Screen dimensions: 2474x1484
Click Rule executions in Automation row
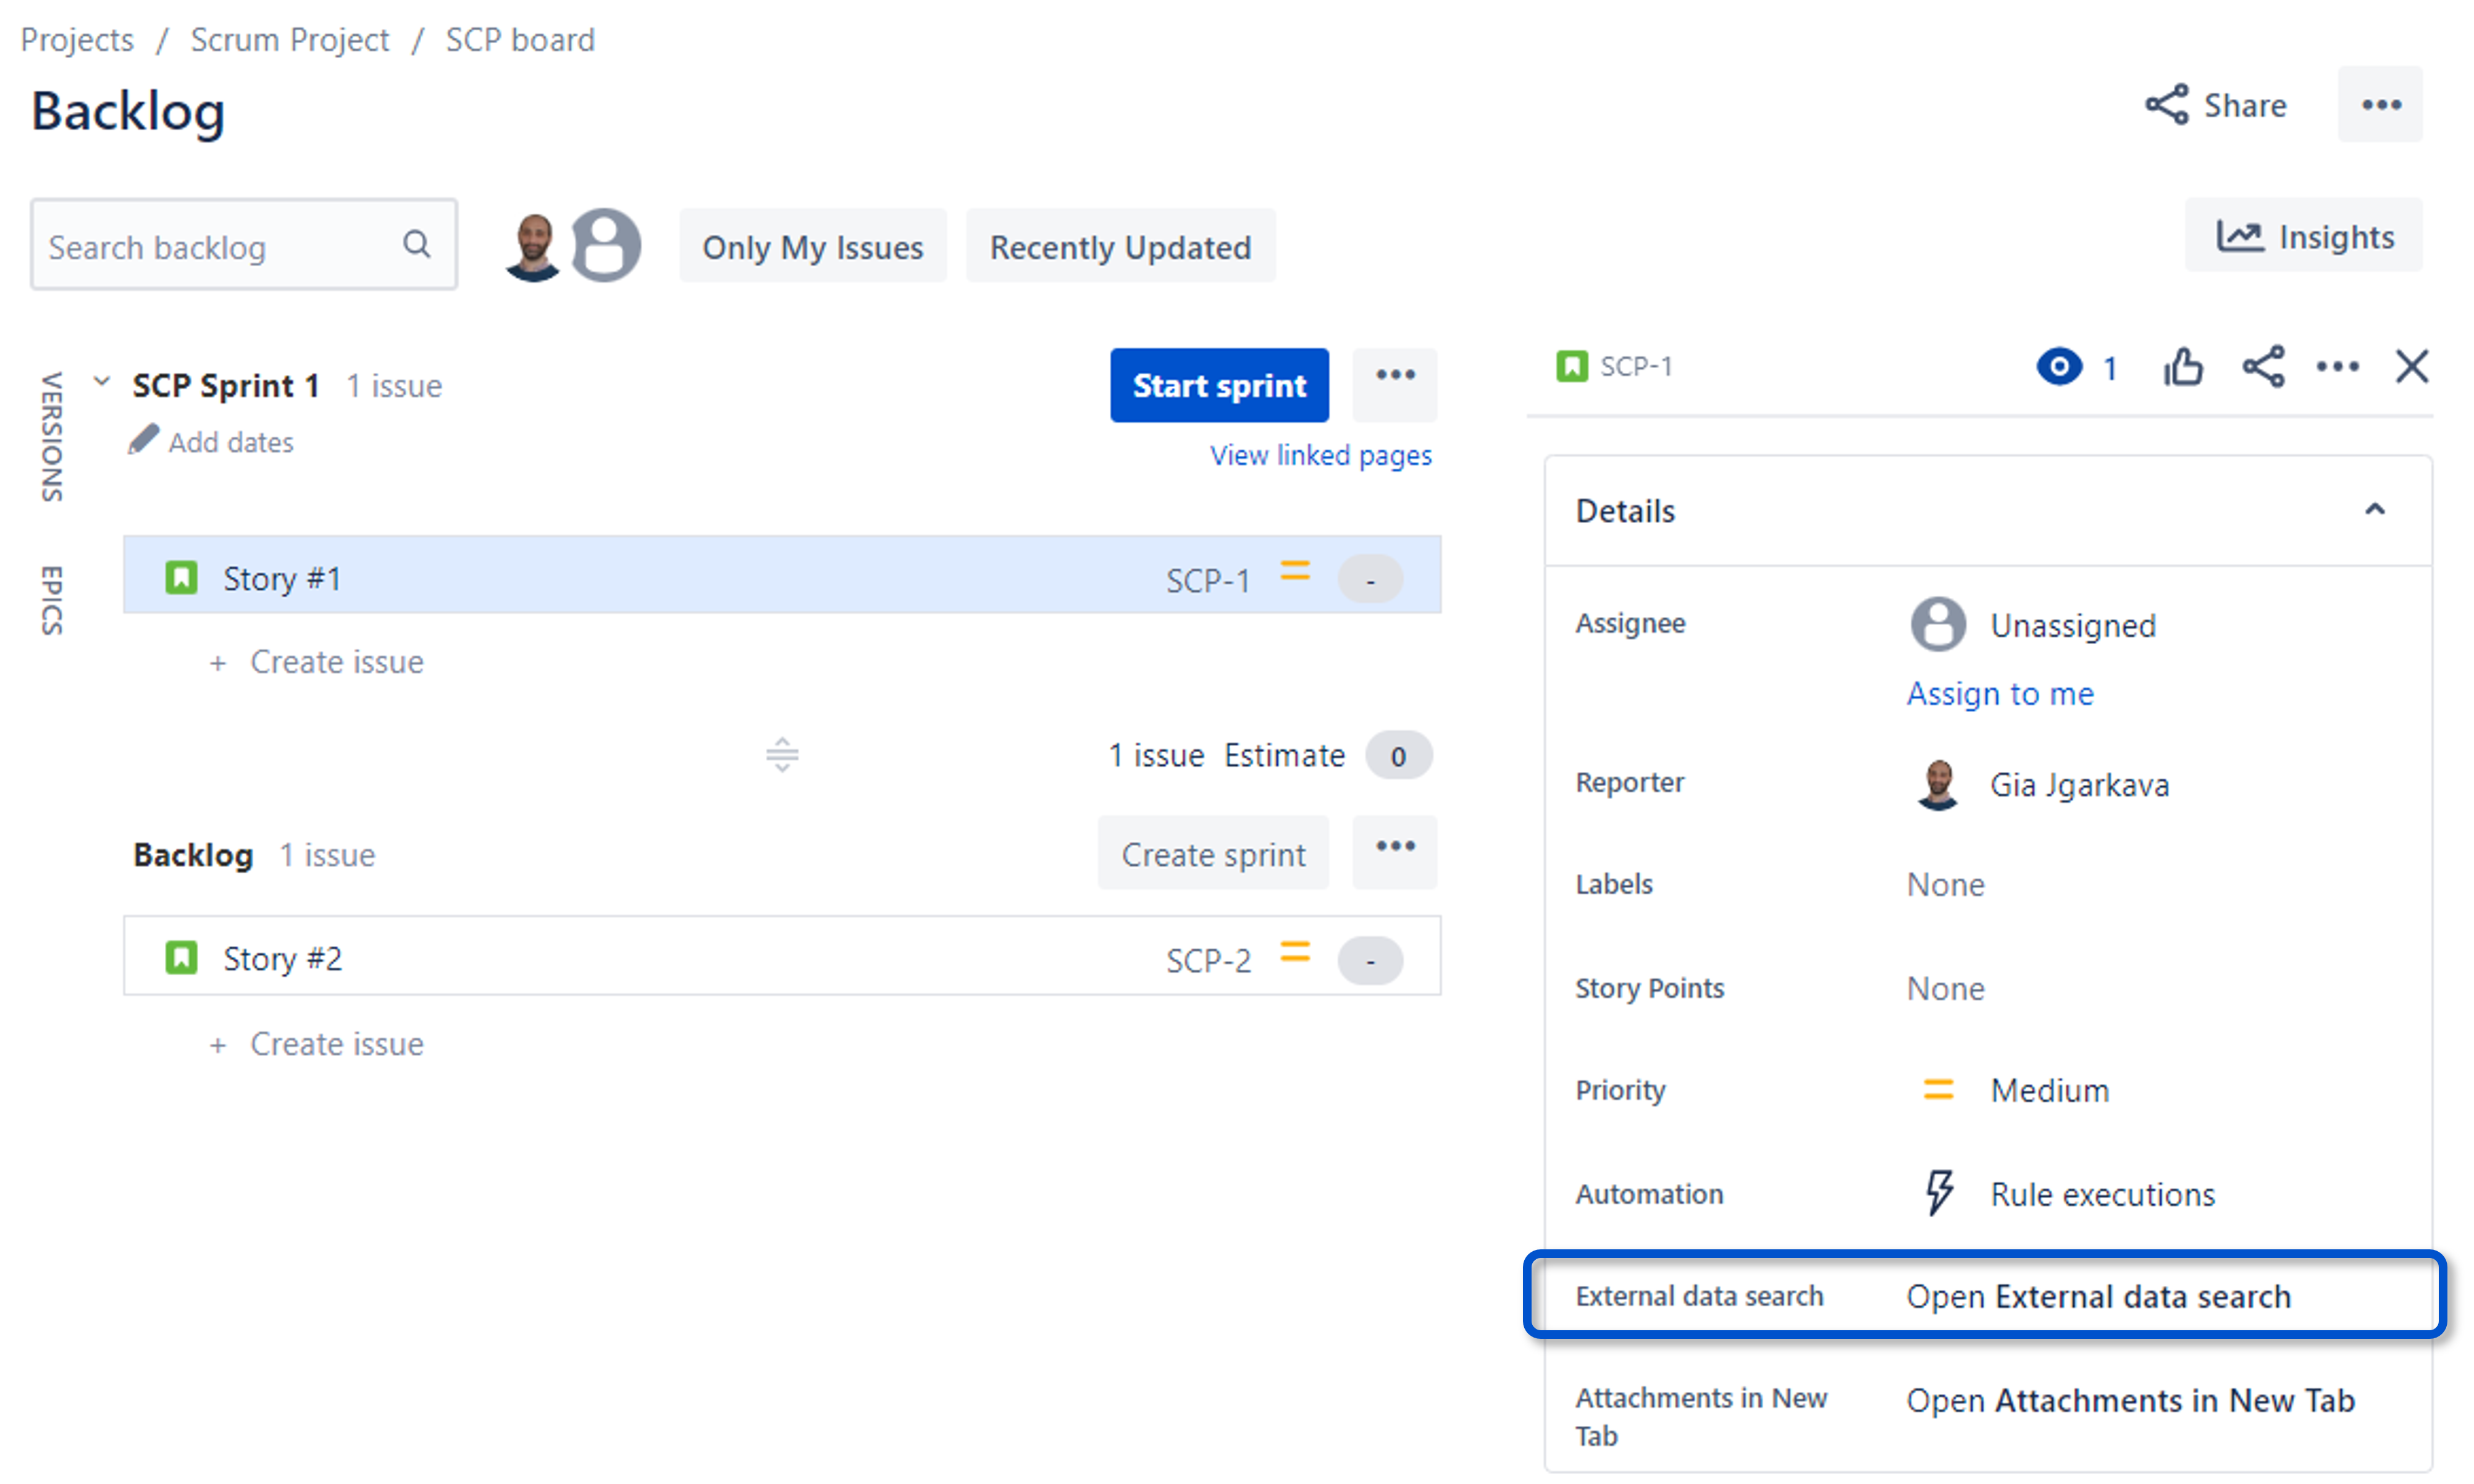tap(2102, 1194)
